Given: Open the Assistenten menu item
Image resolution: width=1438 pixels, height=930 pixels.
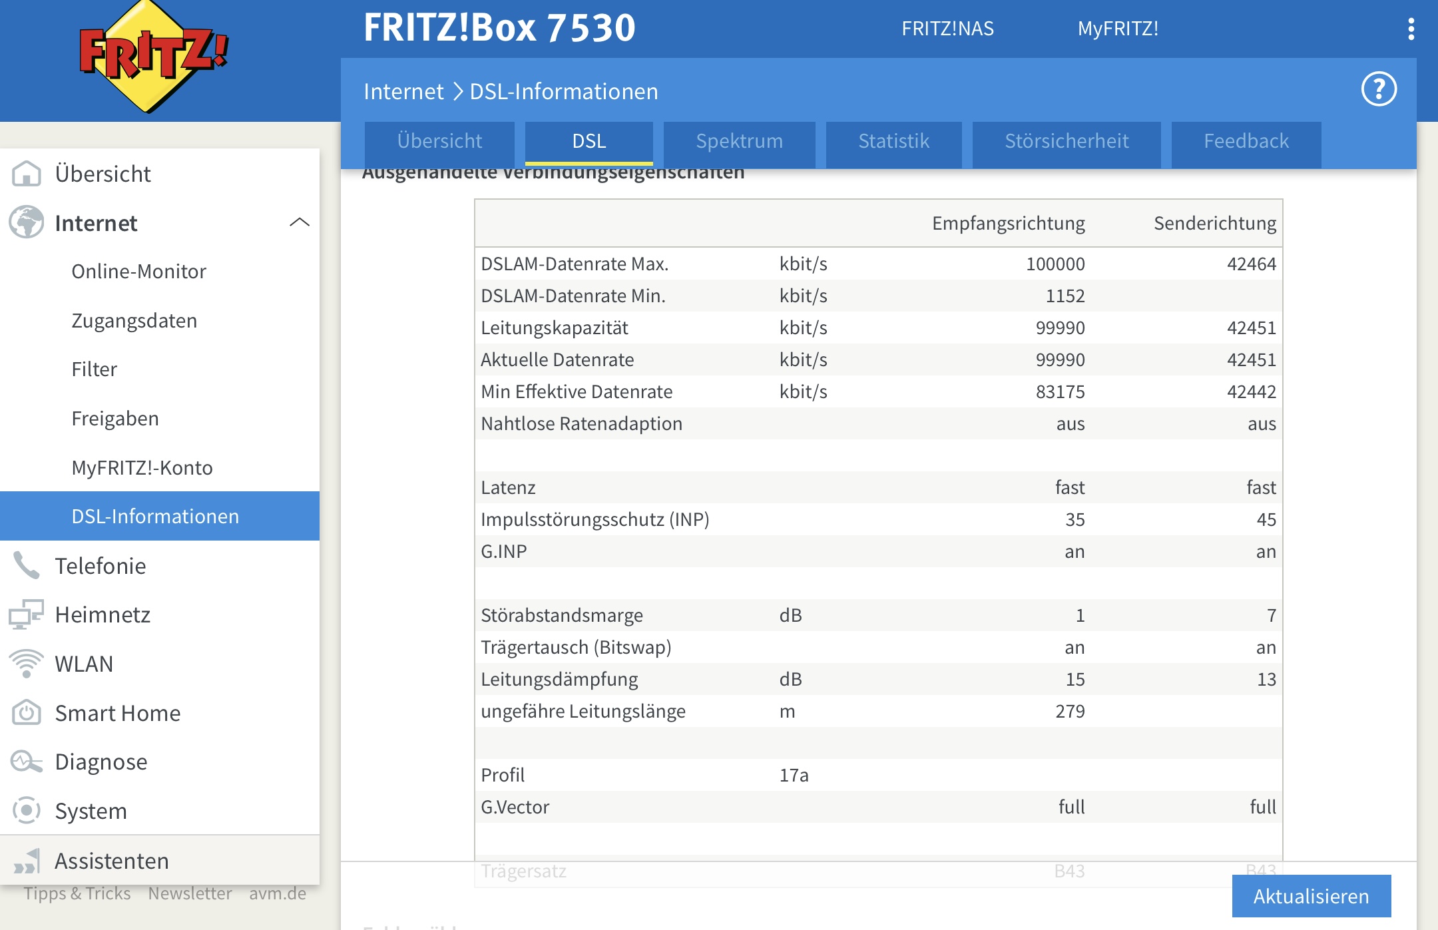Looking at the screenshot, I should click(x=112, y=861).
